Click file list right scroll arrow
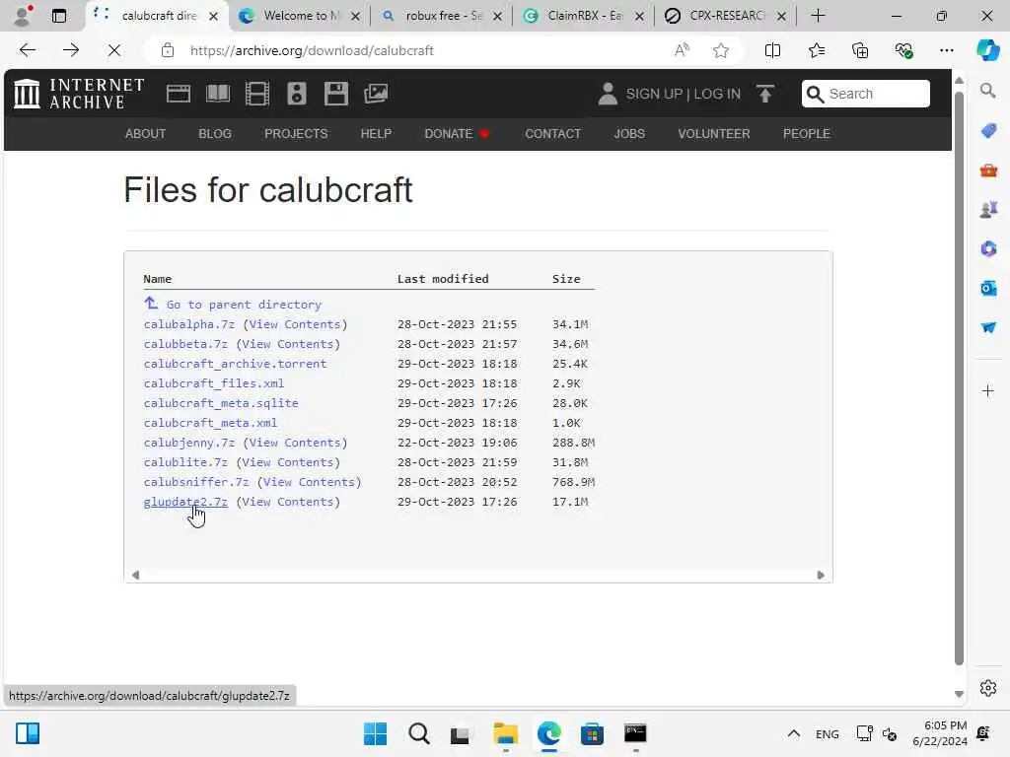 click(x=820, y=576)
